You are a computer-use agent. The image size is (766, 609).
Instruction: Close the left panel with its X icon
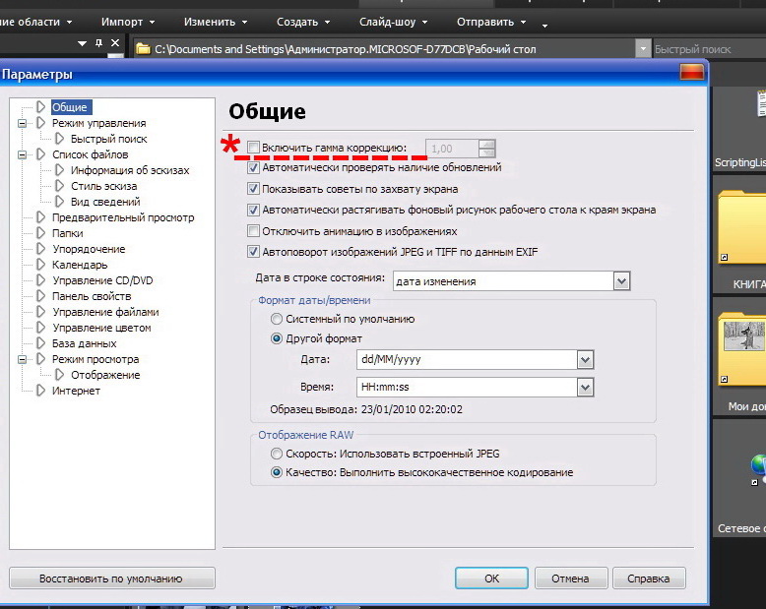[115, 44]
